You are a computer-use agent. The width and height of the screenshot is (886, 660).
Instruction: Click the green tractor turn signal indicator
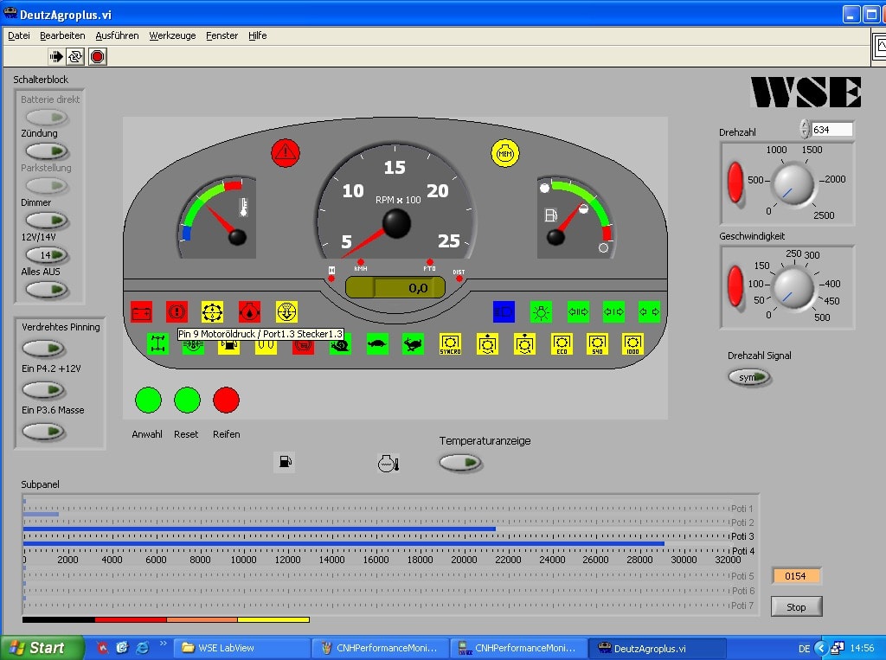coord(649,312)
